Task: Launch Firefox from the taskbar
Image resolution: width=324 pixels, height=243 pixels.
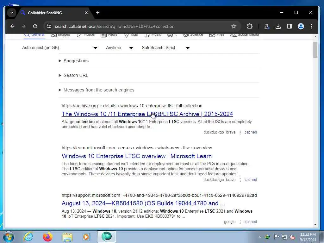Action: pos(47,237)
